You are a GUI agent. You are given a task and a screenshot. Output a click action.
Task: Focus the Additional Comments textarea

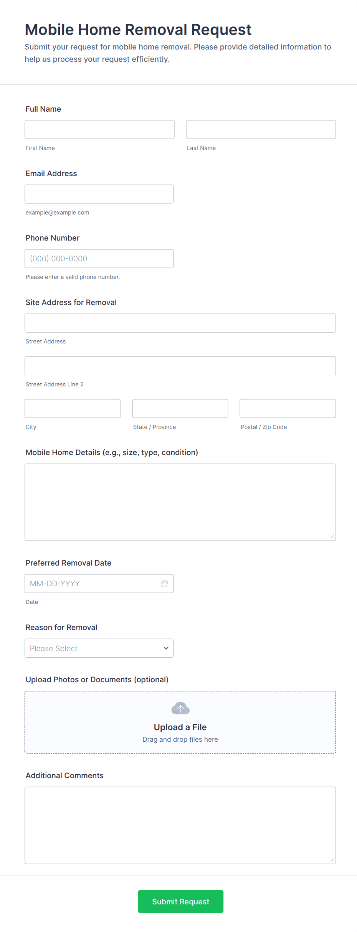pyautogui.click(x=180, y=825)
